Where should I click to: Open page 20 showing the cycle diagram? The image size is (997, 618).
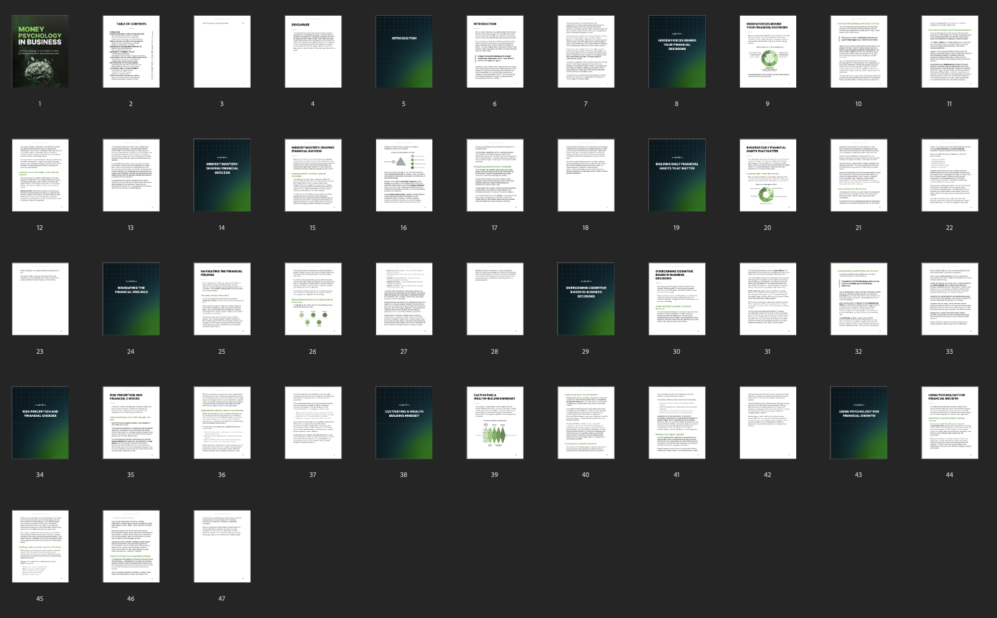pos(767,175)
